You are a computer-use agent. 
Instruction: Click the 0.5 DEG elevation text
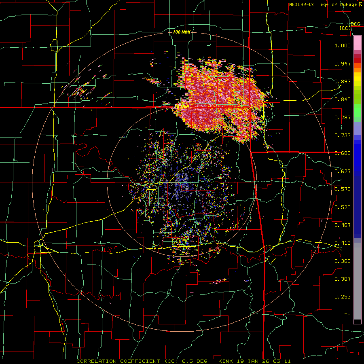click(196, 361)
